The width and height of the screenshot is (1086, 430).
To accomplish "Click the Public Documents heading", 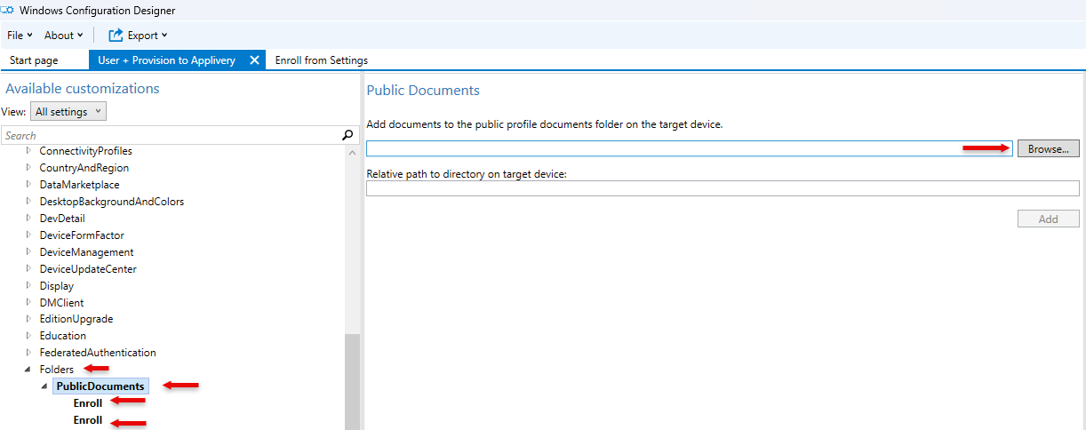I will click(x=423, y=91).
